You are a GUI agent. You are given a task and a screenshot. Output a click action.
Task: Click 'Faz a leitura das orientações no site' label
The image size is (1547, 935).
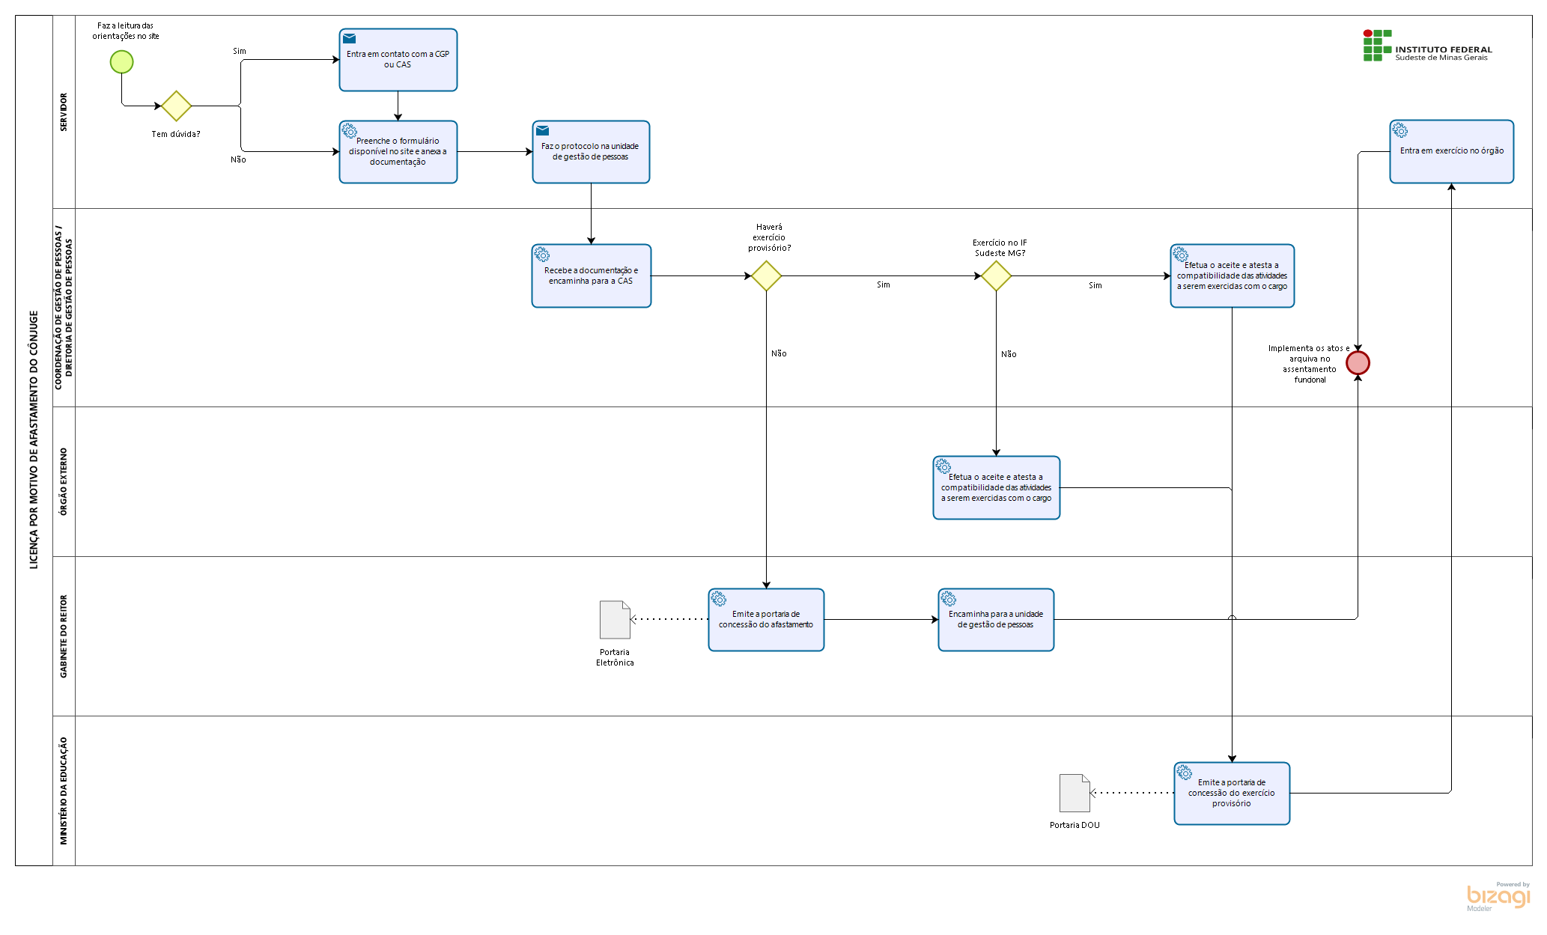[x=126, y=31]
